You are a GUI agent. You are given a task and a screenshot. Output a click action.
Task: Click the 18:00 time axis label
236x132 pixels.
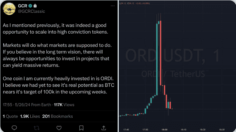coord(164,129)
